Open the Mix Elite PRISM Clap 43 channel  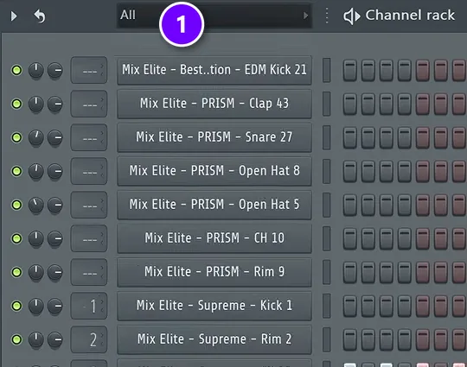214,104
